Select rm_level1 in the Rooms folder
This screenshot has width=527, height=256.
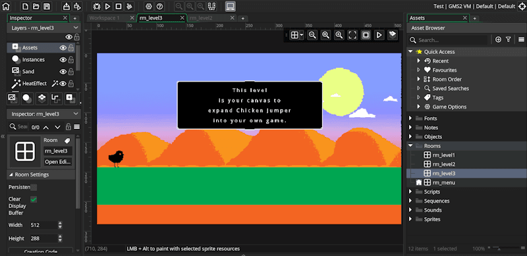(443, 155)
